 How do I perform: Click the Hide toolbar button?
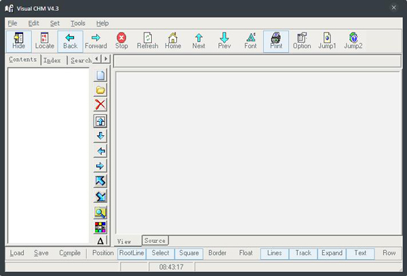click(x=19, y=41)
